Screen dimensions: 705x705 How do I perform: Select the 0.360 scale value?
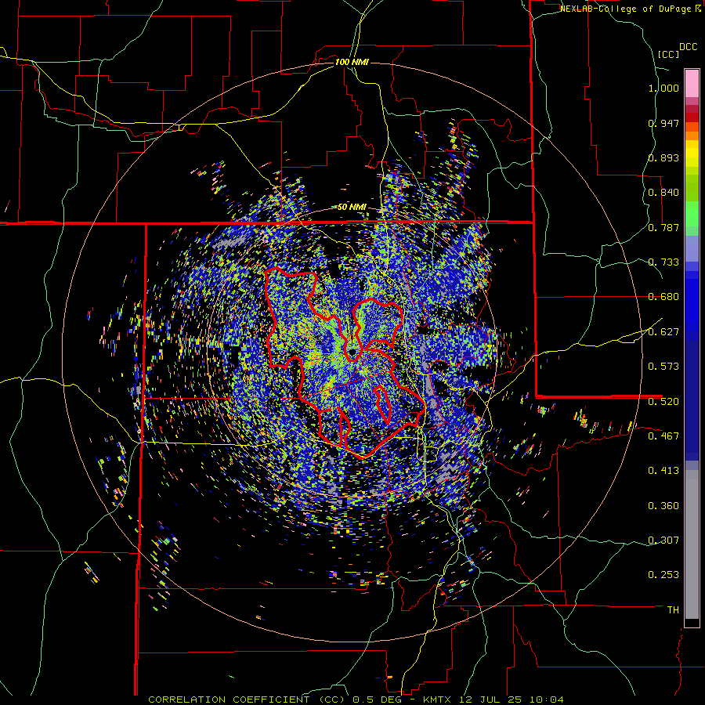[663, 506]
